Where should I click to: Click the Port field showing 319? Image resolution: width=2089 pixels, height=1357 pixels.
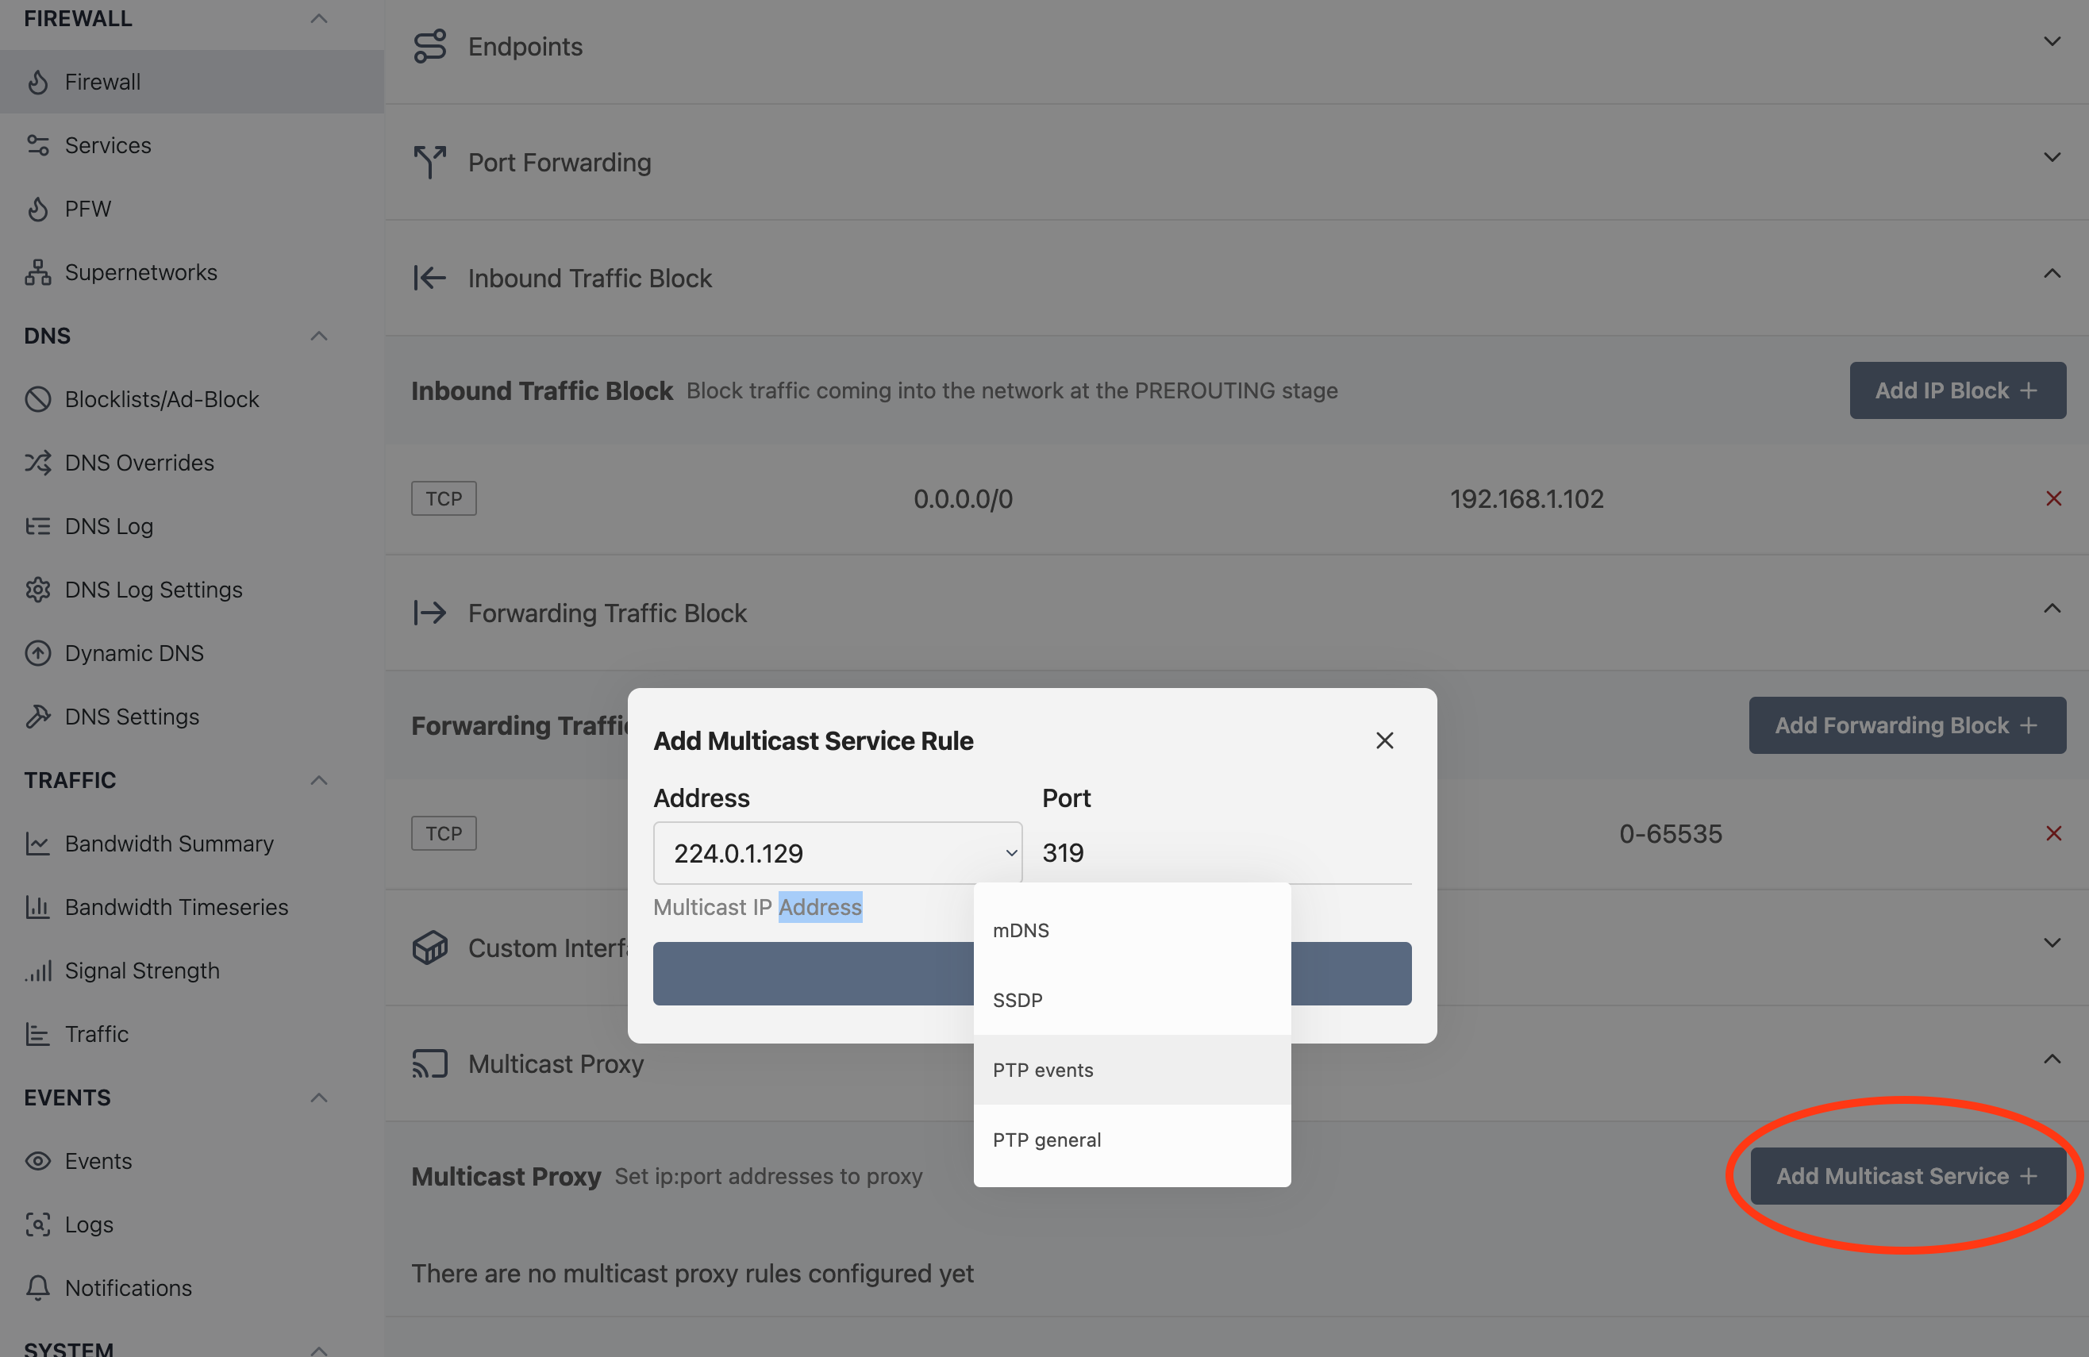1226,853
